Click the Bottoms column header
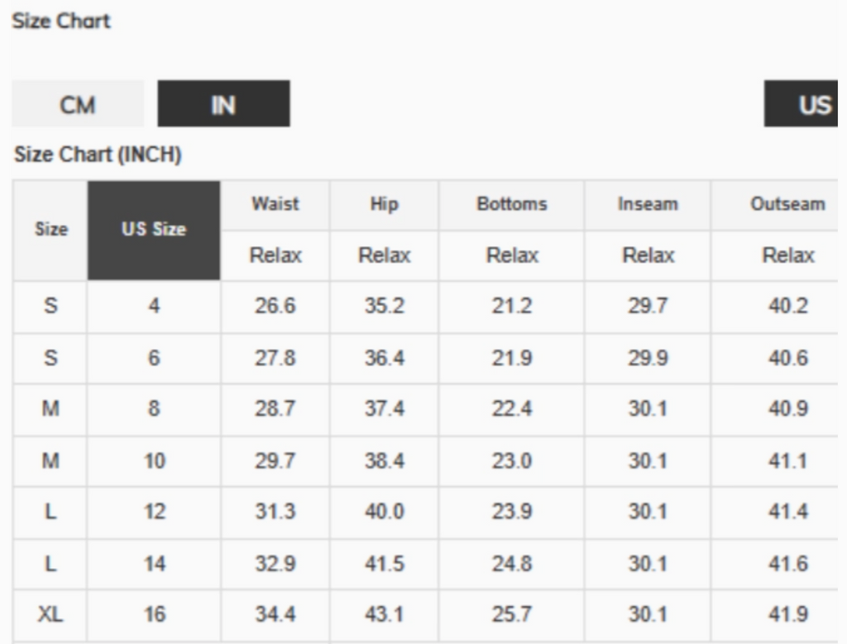847x644 pixels. (x=511, y=204)
